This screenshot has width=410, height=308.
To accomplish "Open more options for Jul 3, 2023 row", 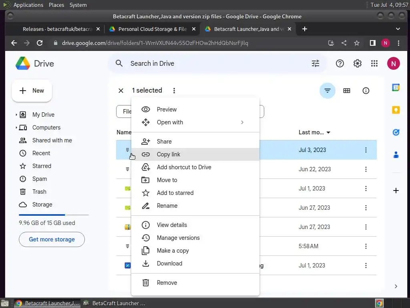I will point(366,150).
